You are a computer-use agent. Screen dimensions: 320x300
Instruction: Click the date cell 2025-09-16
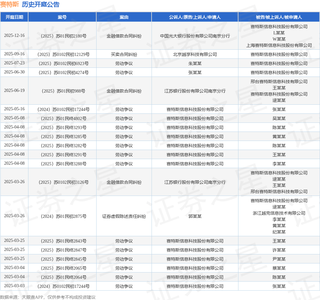tap(14, 54)
